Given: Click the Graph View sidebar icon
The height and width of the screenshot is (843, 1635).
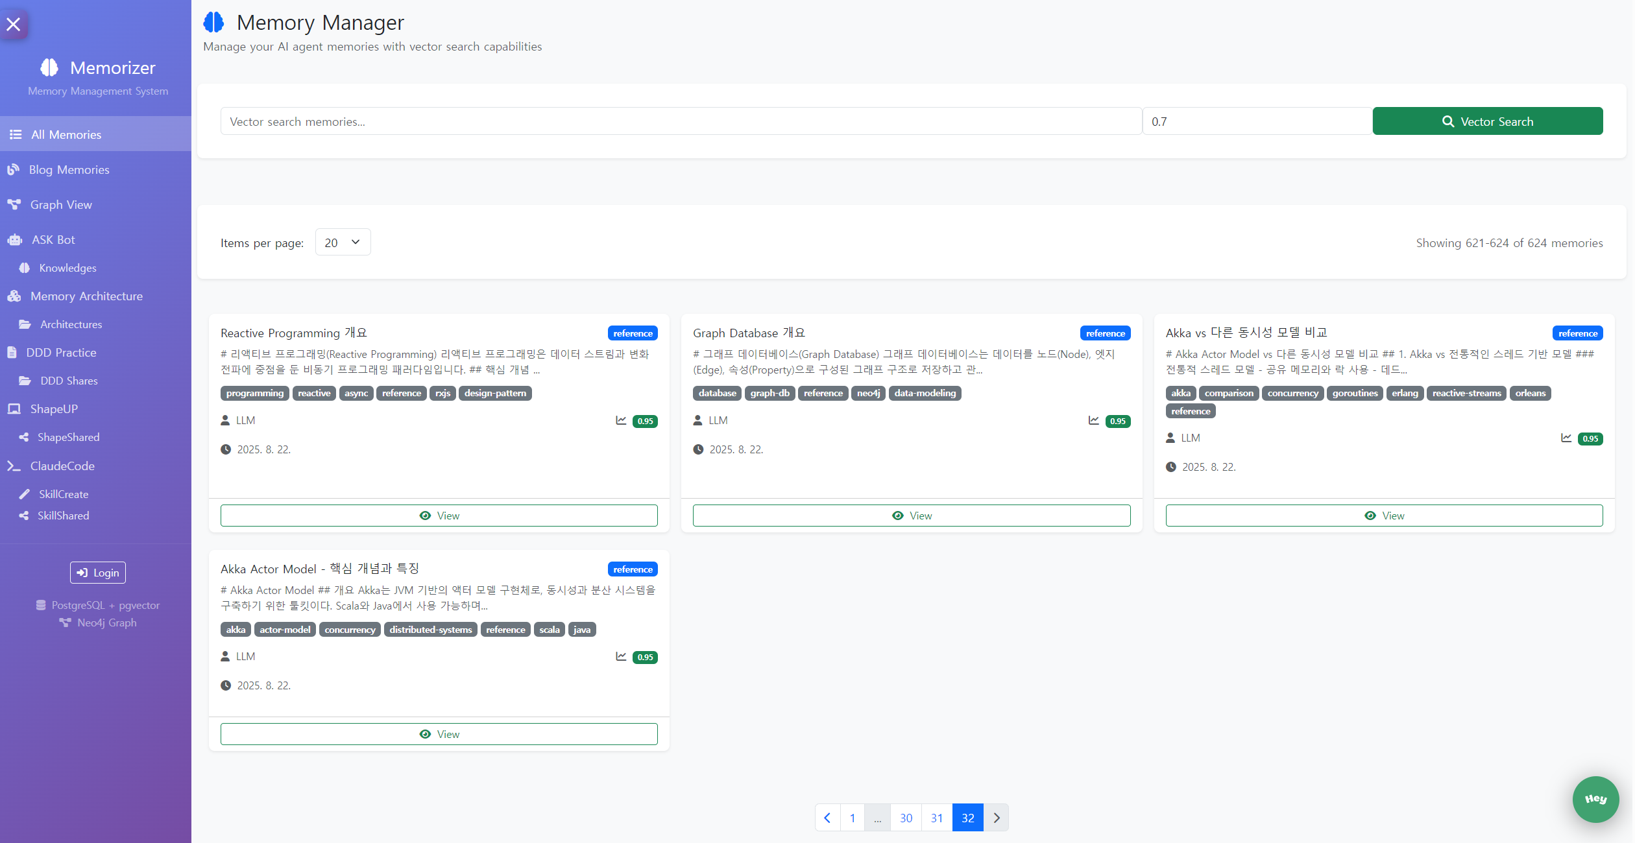Looking at the screenshot, I should click(x=14, y=205).
